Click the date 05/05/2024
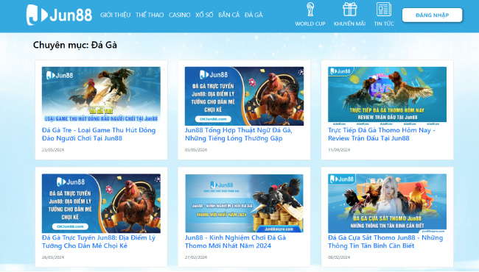Screen dimensions: 479x272 tap(196, 150)
